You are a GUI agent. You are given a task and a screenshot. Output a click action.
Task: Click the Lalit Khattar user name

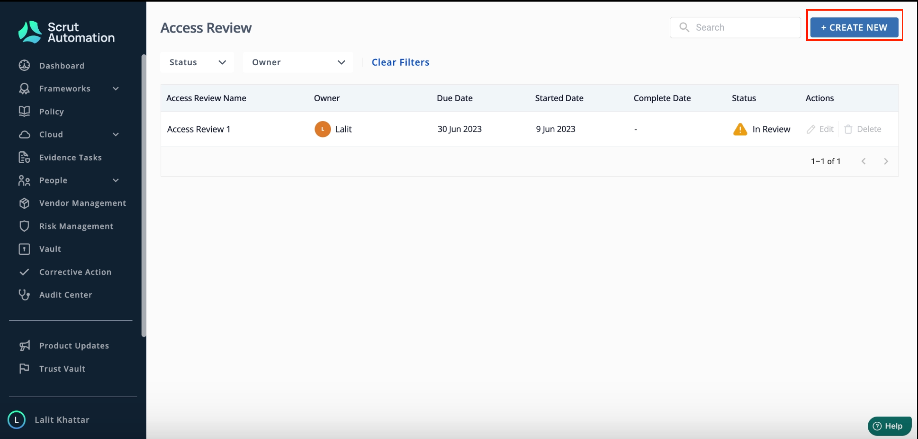[62, 420]
